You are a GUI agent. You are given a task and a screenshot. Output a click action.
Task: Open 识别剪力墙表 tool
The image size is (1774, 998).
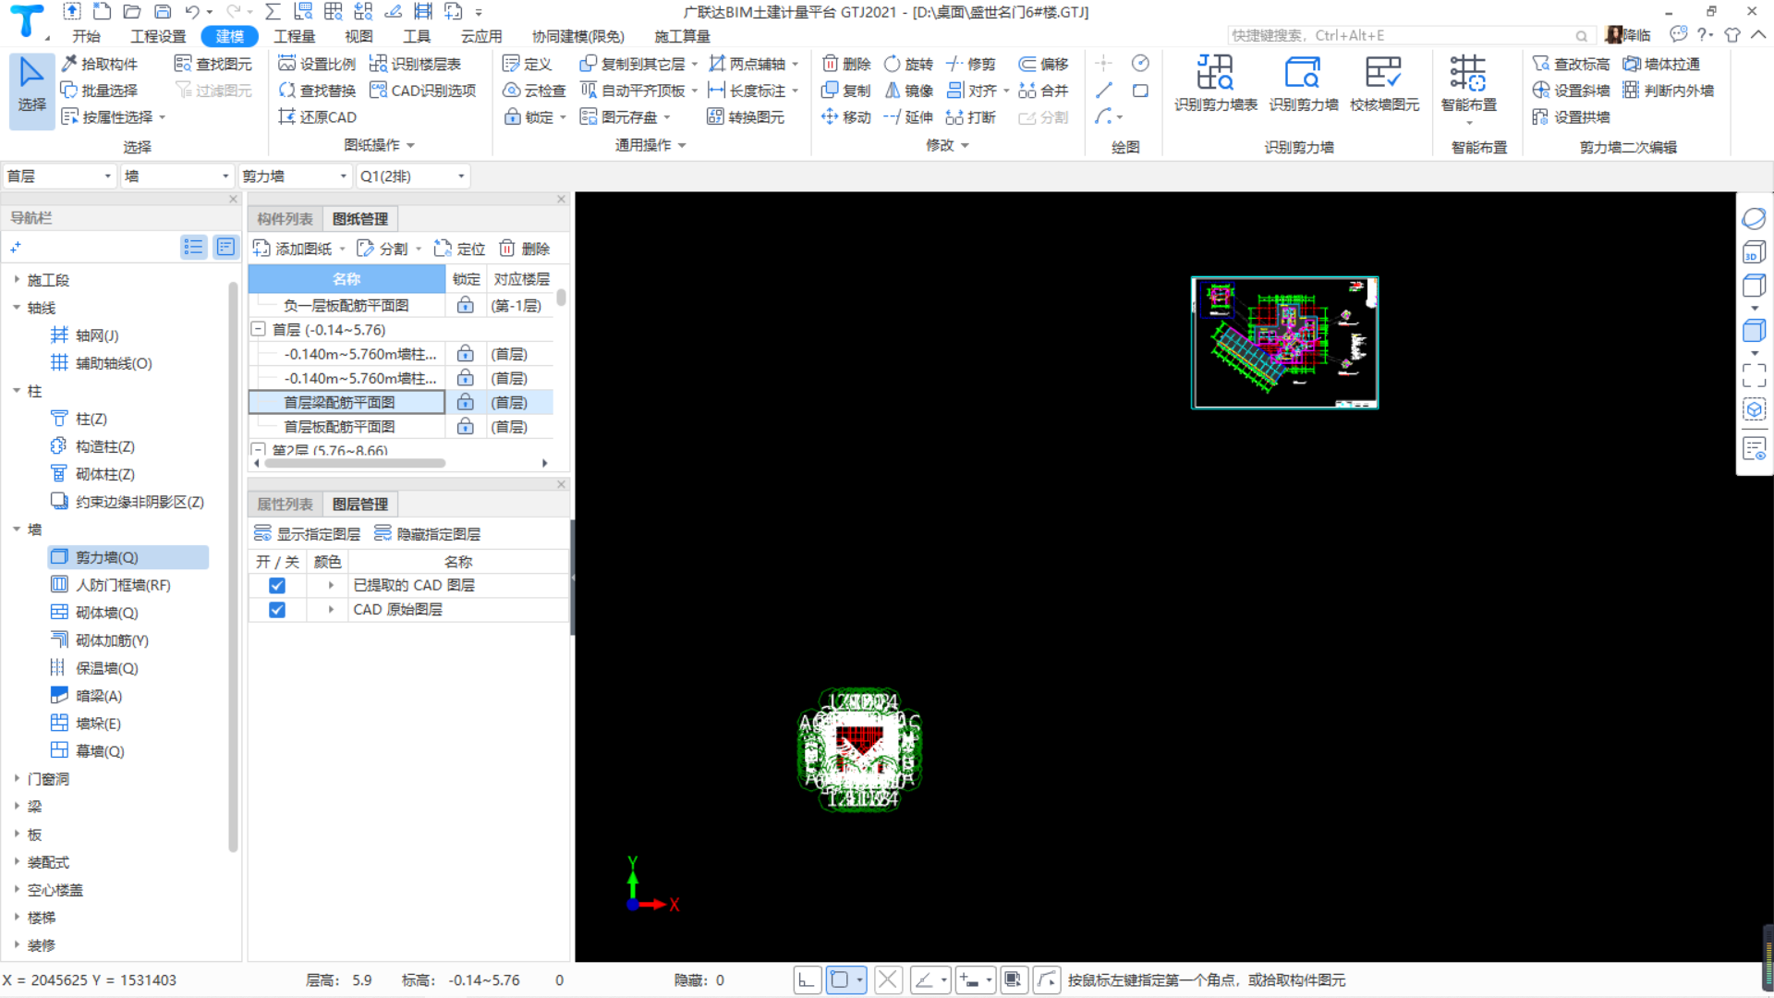1215,84
